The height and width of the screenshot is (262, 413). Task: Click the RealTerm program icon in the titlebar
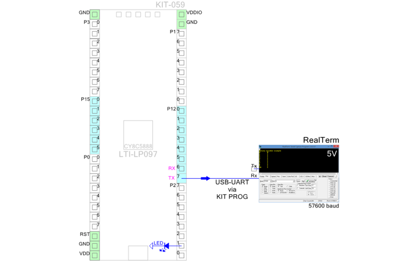tap(259, 147)
